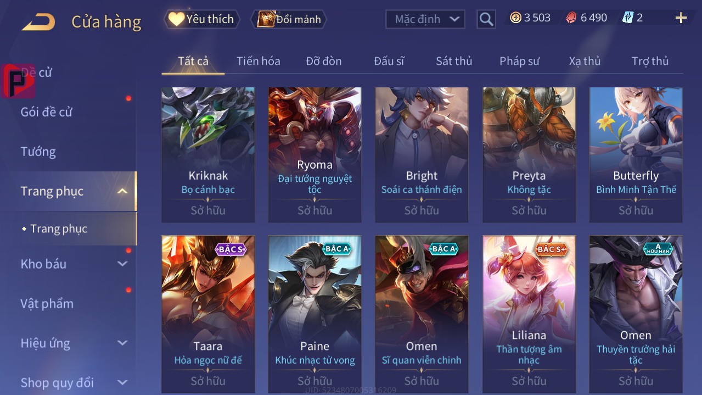Screen dimensions: 702x395
Task: Go back using the return arrow icon
Action: pos(38,22)
